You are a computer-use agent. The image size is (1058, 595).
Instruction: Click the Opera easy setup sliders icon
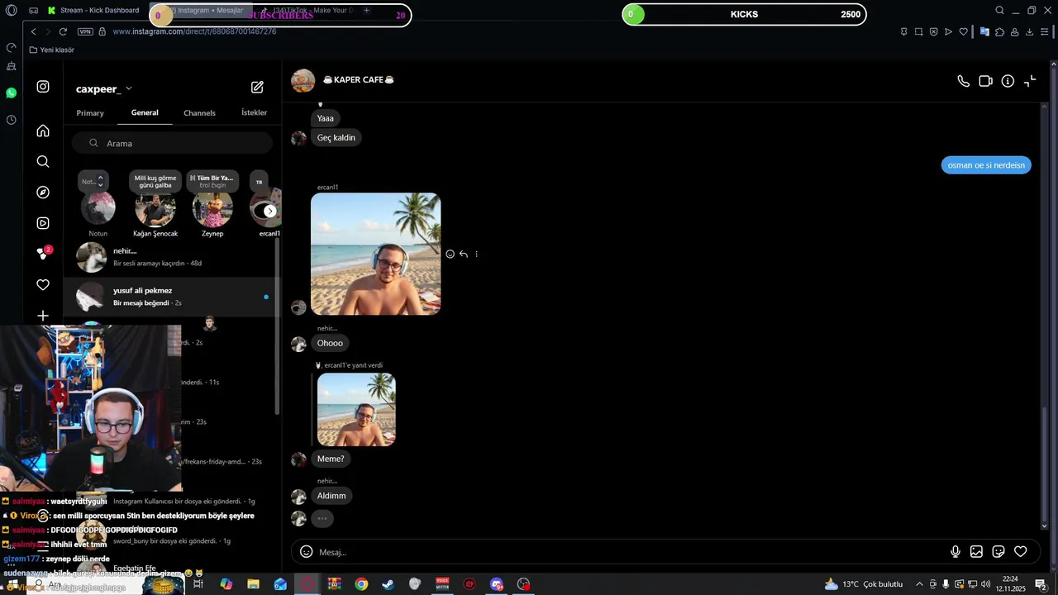point(1045,31)
